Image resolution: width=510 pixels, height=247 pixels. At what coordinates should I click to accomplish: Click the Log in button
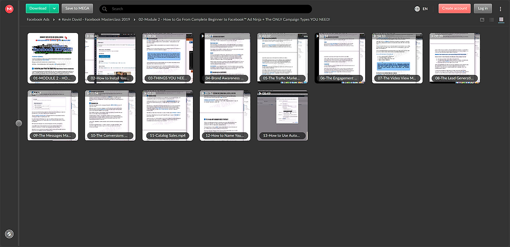click(x=483, y=8)
